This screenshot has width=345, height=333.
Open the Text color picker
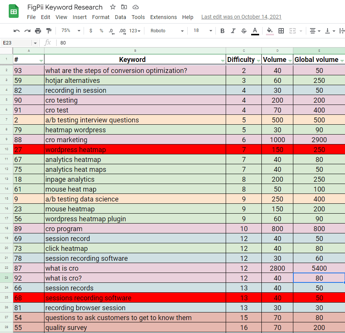(x=255, y=31)
